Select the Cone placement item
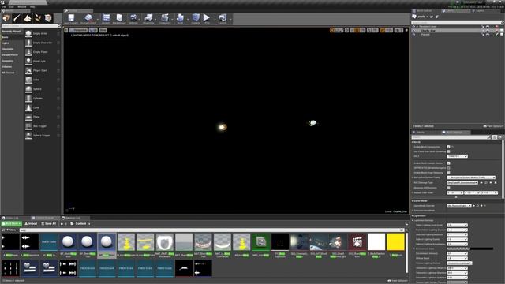 (x=42, y=107)
